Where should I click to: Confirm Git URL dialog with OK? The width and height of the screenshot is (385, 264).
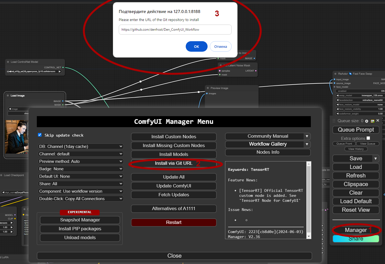point(197,46)
